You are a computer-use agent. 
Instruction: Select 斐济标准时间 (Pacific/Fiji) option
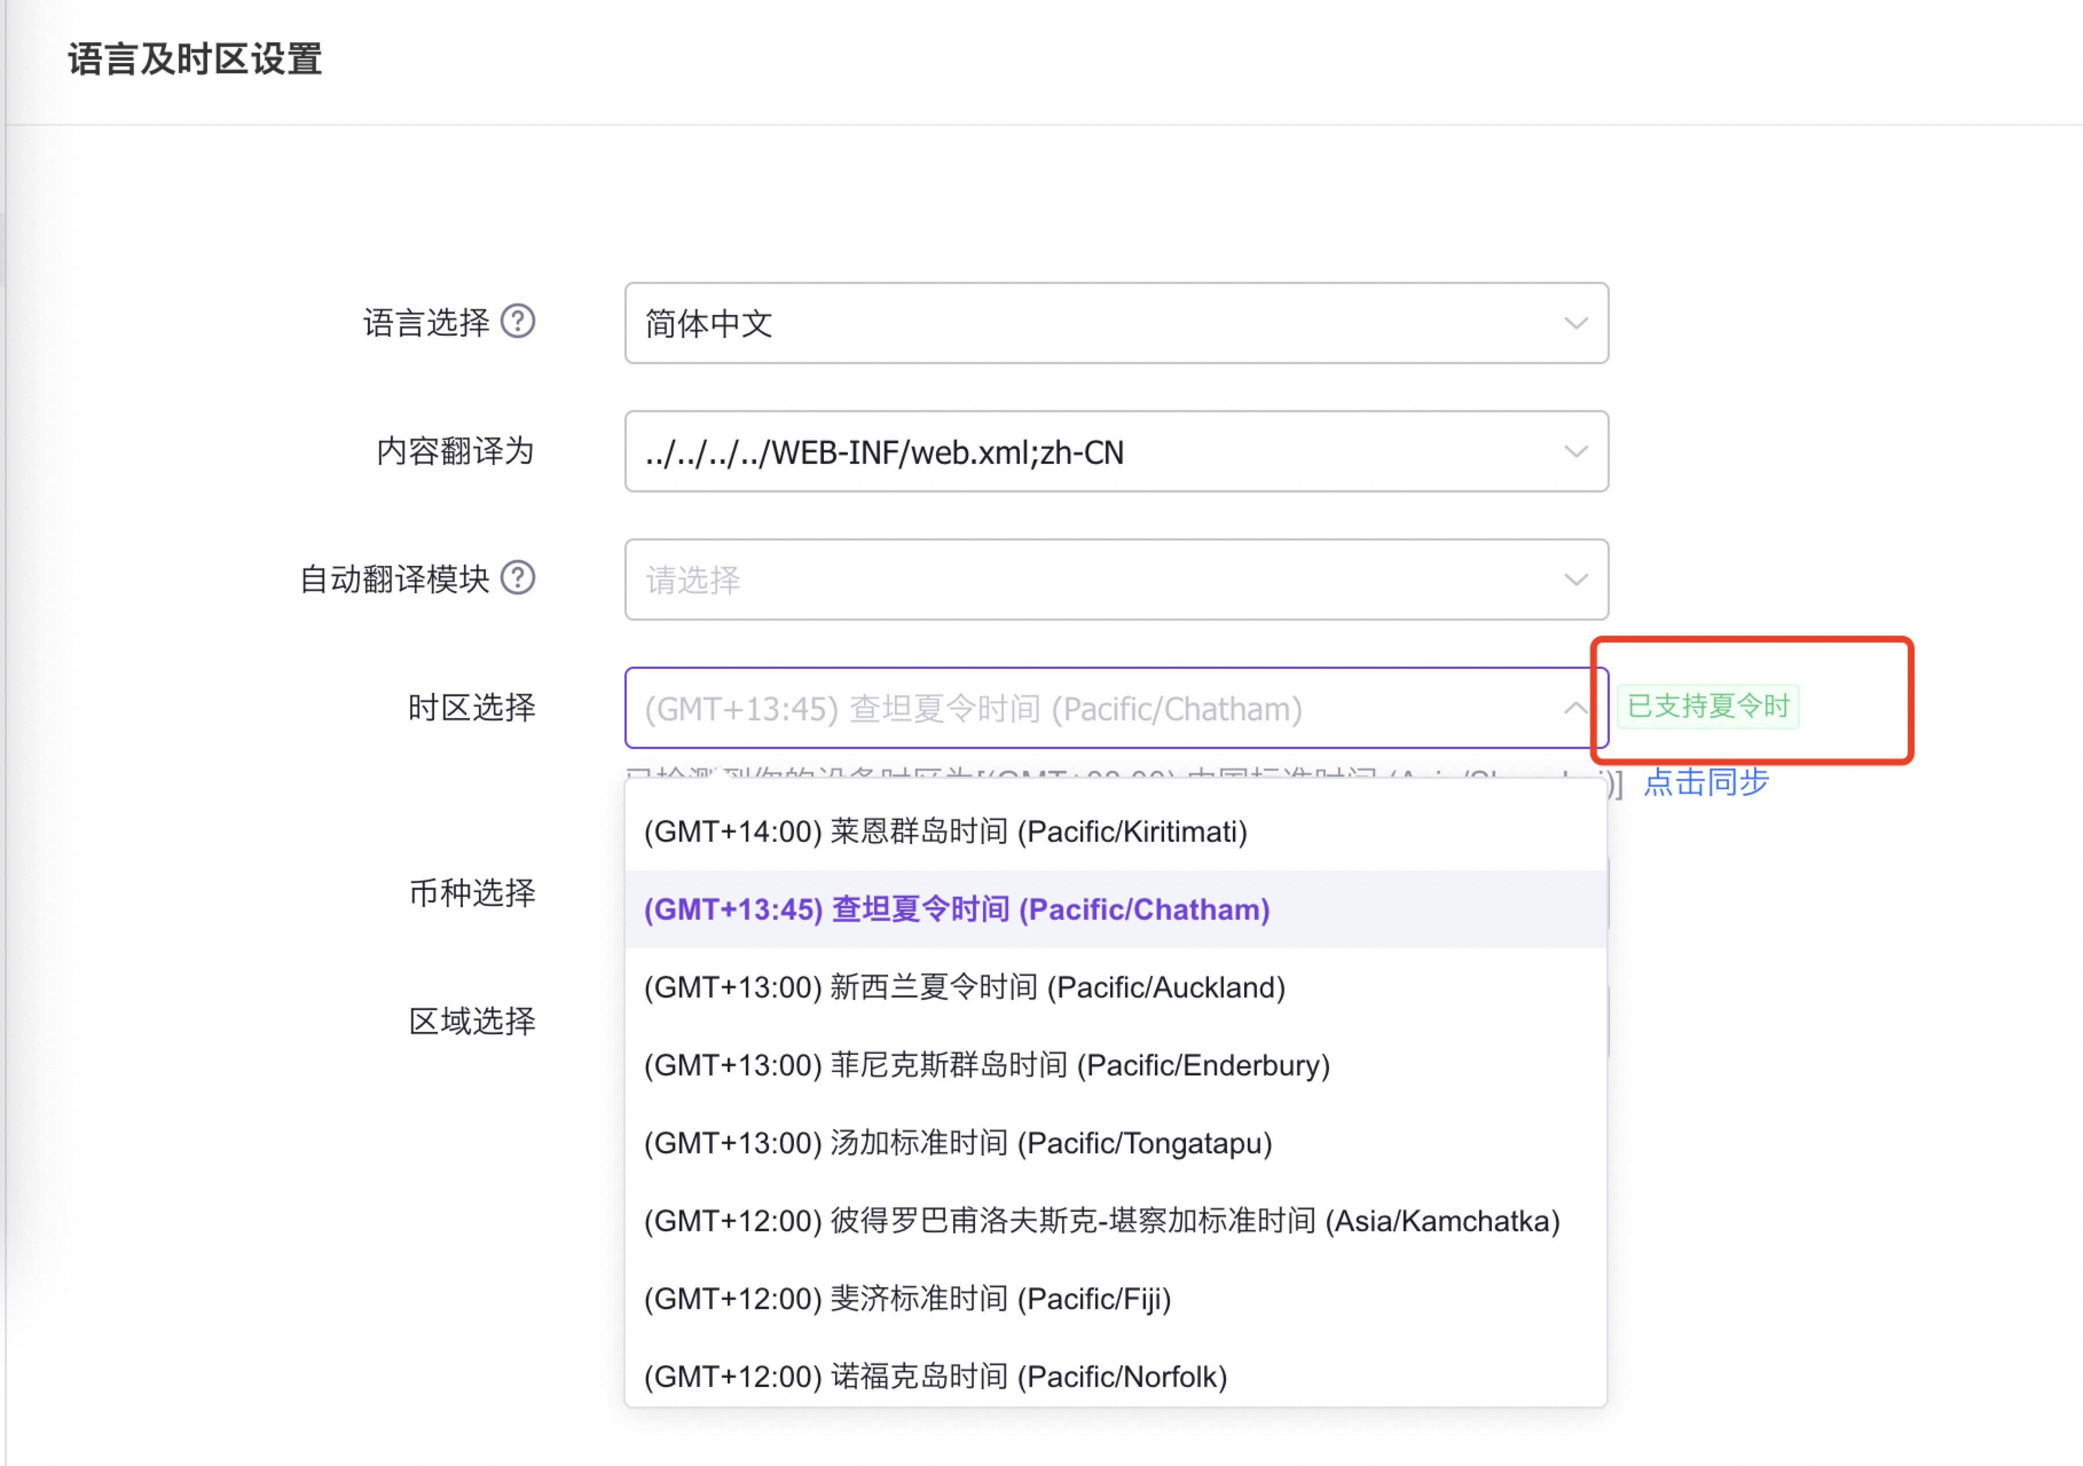(x=1116, y=1299)
